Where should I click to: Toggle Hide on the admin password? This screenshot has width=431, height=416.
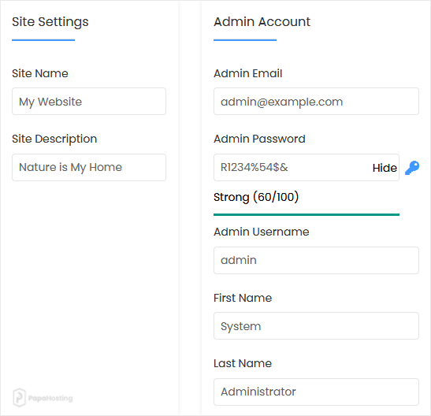click(385, 168)
